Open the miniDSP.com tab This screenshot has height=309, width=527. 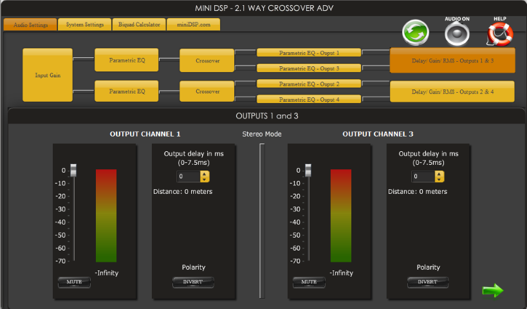coord(194,24)
